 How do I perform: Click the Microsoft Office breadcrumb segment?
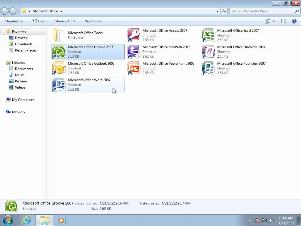[45, 11]
